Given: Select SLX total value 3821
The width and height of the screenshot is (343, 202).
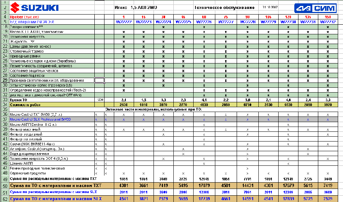Looking at the screenshot, I should click(143, 199).
